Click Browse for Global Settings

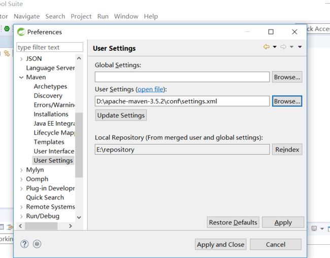coord(287,77)
